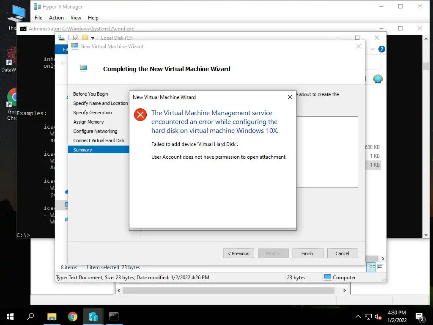The image size is (433, 325).
Task: Open the Action menu in Hyper-V Manager
Action: pos(56,18)
